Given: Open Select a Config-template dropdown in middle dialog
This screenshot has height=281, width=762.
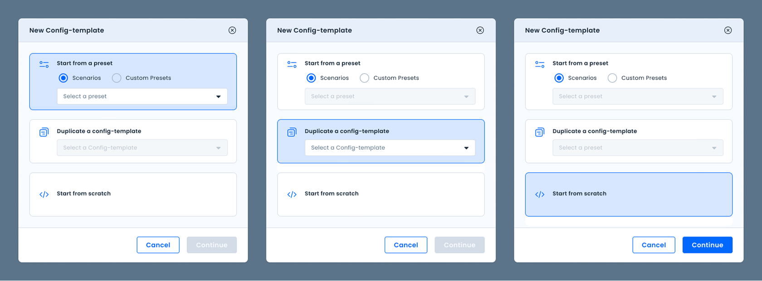Looking at the screenshot, I should point(390,148).
